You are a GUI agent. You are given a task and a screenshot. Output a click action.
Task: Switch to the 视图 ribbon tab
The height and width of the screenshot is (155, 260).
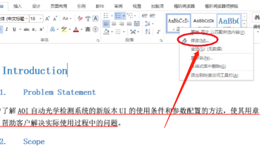(137, 6)
